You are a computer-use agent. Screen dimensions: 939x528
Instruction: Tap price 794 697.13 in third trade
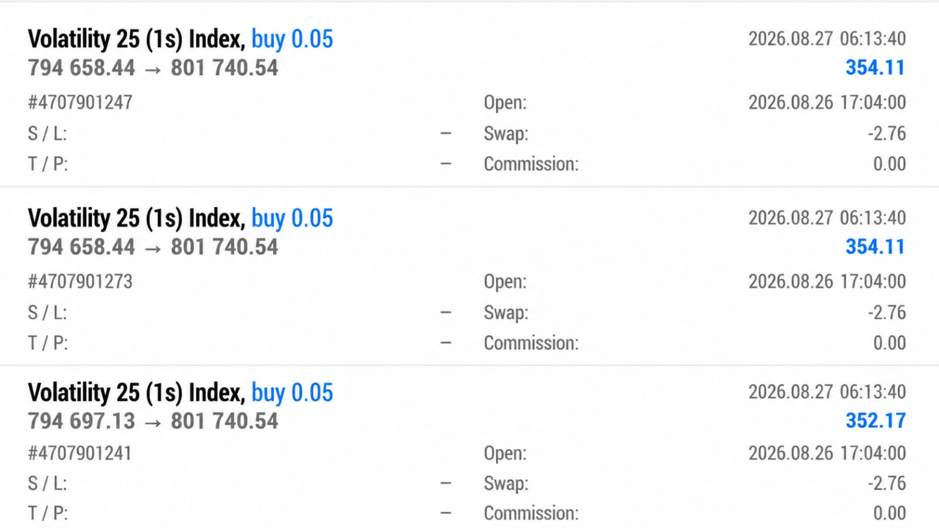coord(81,421)
